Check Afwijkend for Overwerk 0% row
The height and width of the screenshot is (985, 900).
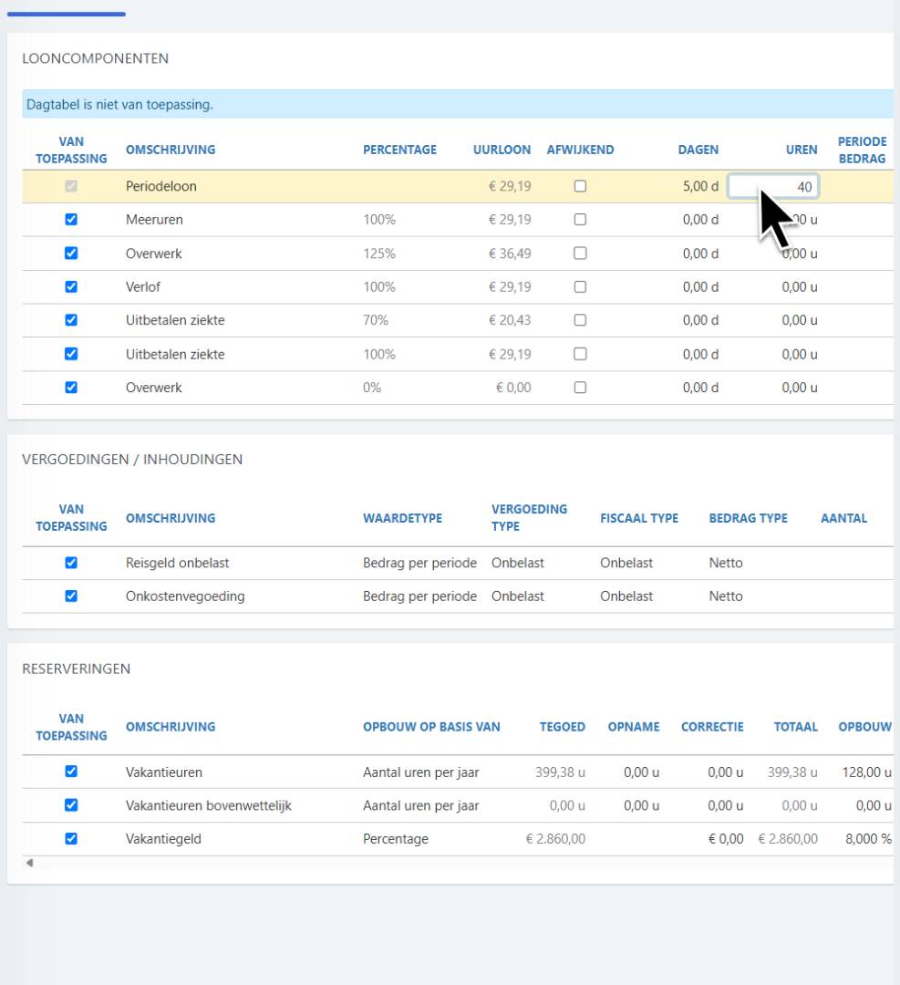(x=579, y=388)
